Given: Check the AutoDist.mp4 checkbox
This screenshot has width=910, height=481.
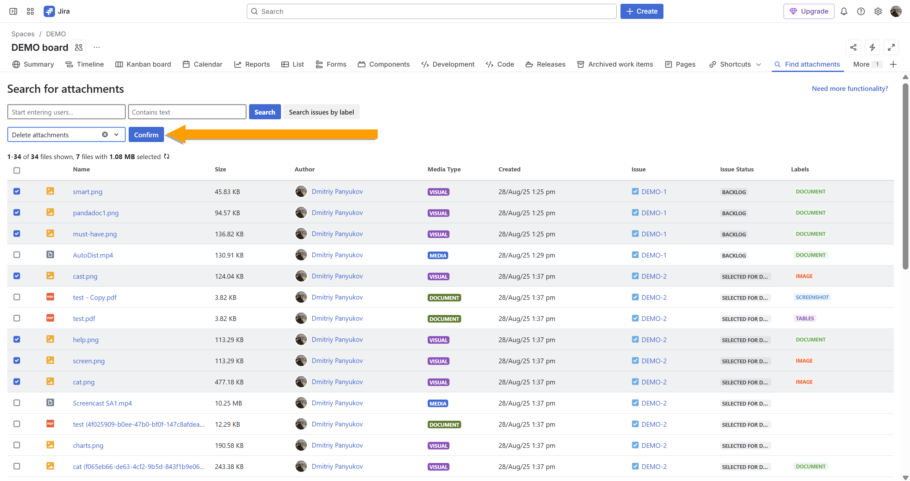Looking at the screenshot, I should [x=17, y=255].
